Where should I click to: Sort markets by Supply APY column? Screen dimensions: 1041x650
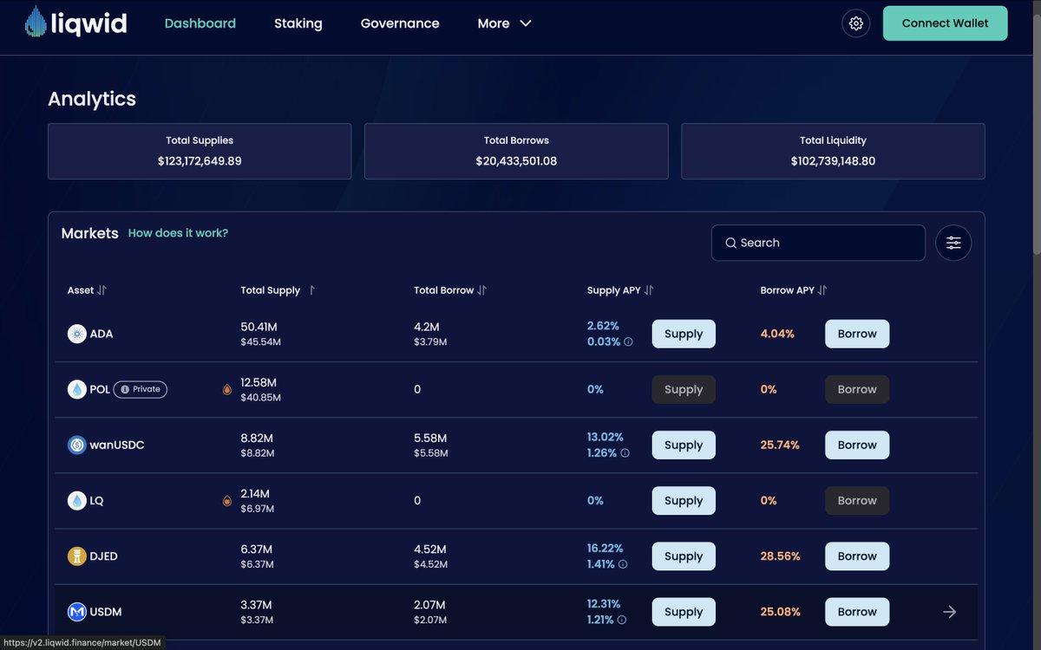[x=620, y=290]
